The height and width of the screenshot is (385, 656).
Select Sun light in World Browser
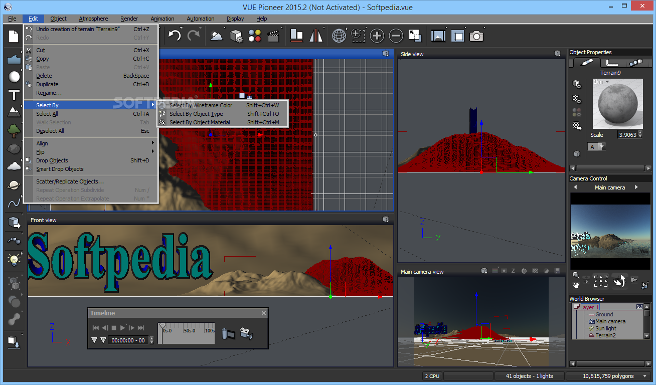tap(606, 328)
